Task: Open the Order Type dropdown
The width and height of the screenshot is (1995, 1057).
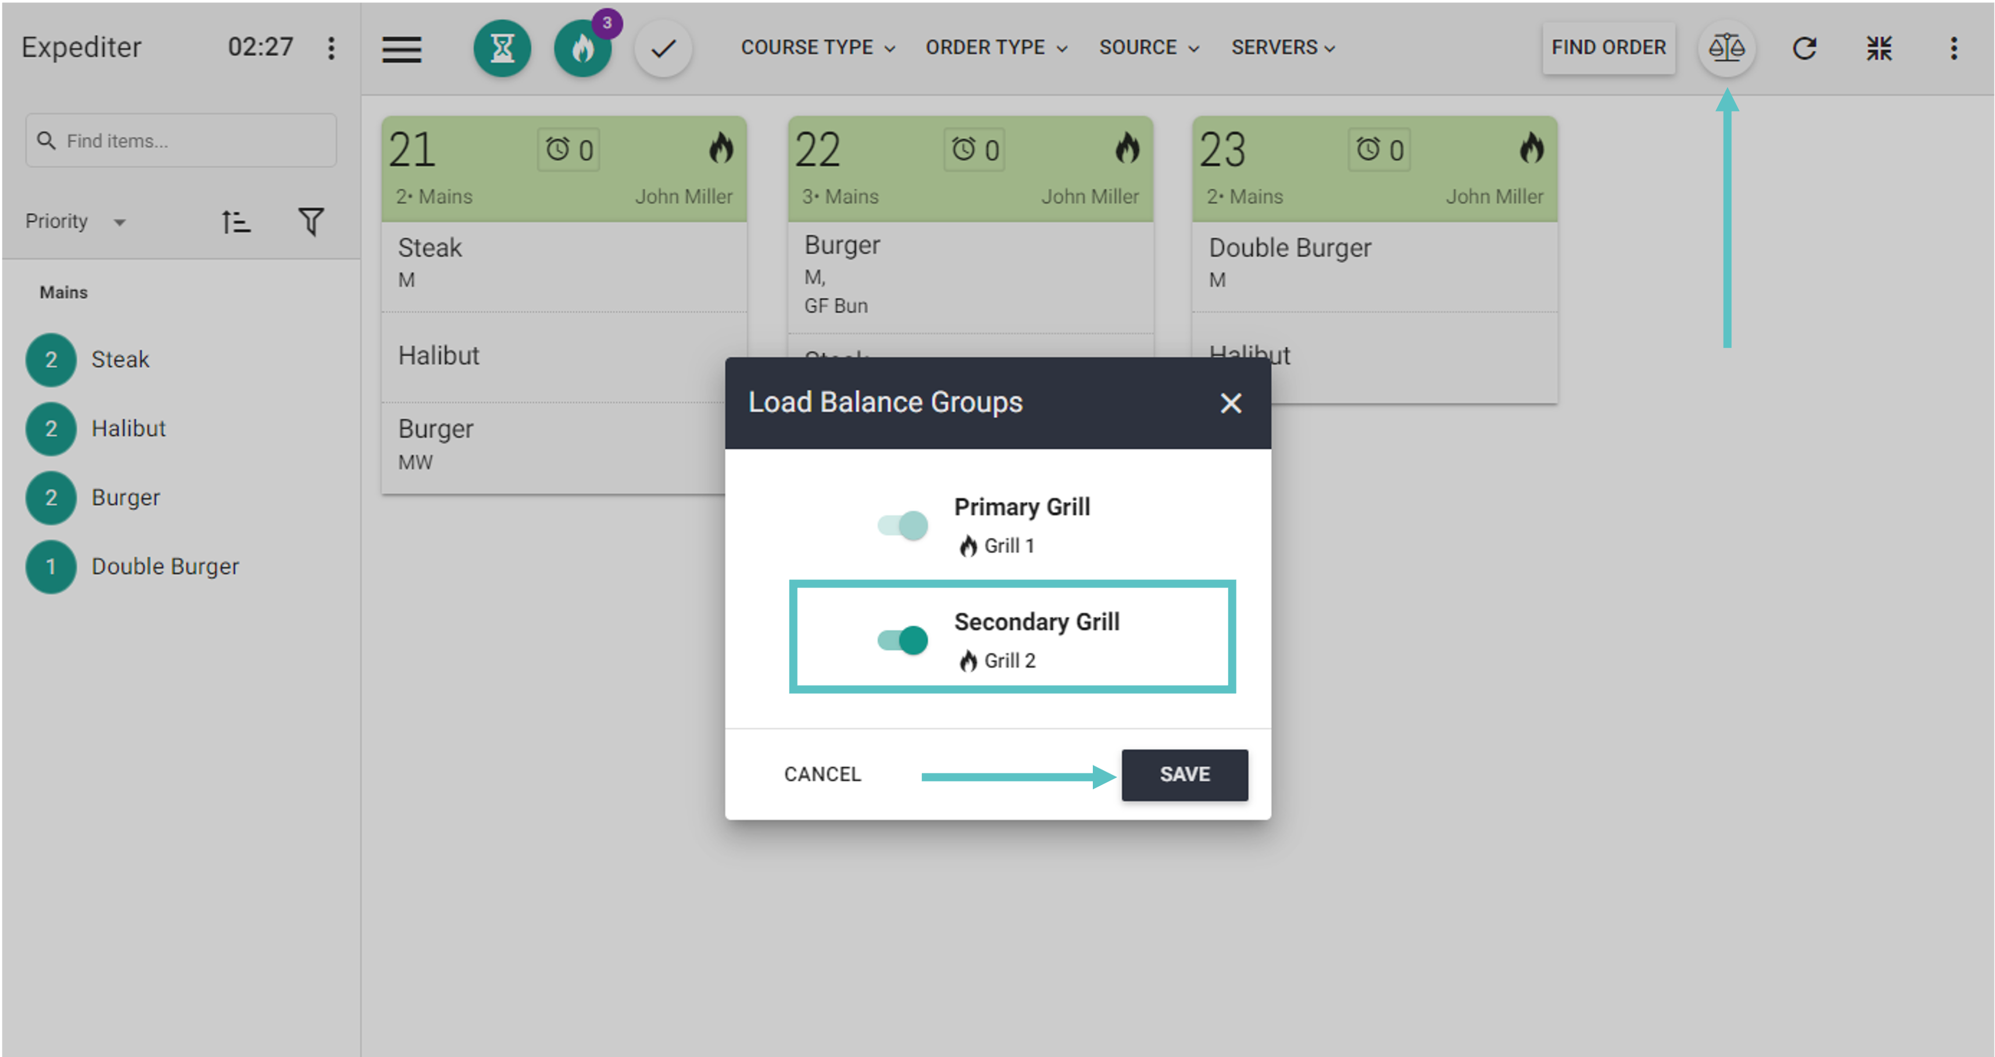Action: 996,48
